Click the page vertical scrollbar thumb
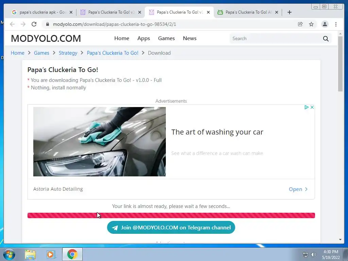 pyautogui.click(x=340, y=64)
